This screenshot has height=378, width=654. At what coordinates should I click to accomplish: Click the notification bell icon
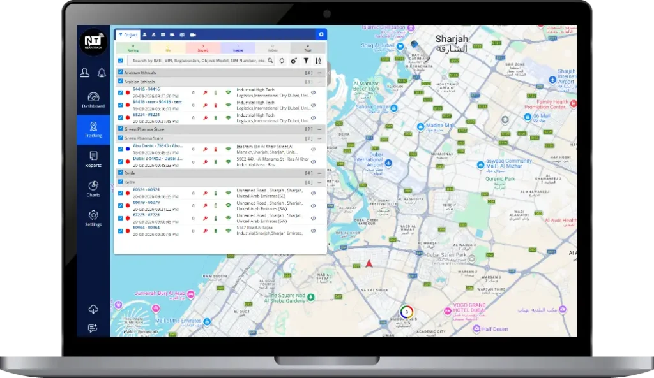(x=102, y=73)
